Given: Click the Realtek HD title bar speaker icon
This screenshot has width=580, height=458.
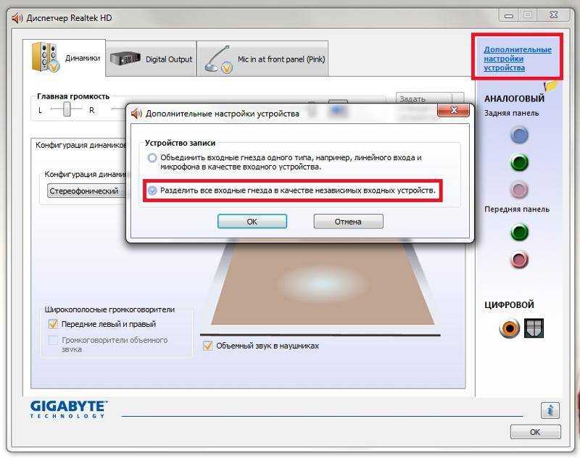Looking at the screenshot, I should pos(17,17).
